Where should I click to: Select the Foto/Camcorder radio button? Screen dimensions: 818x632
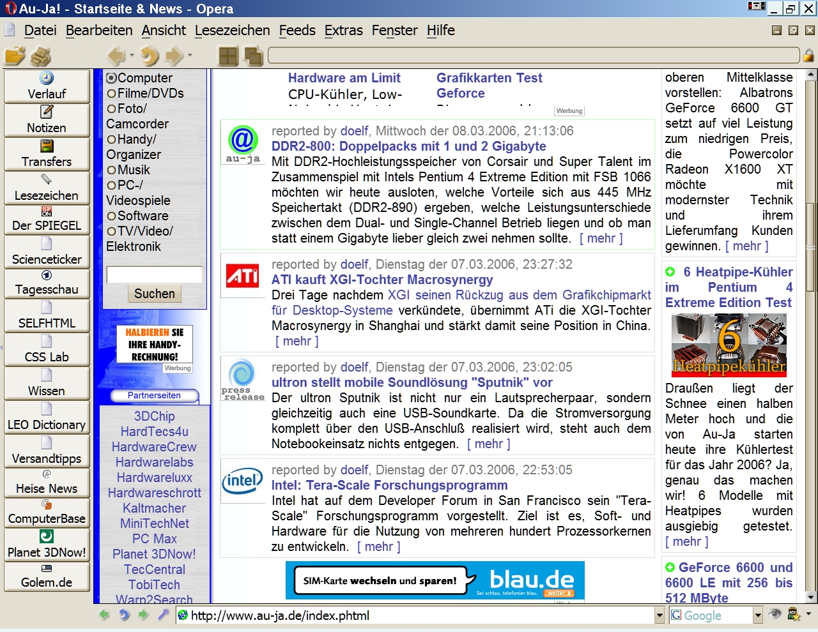(x=111, y=109)
